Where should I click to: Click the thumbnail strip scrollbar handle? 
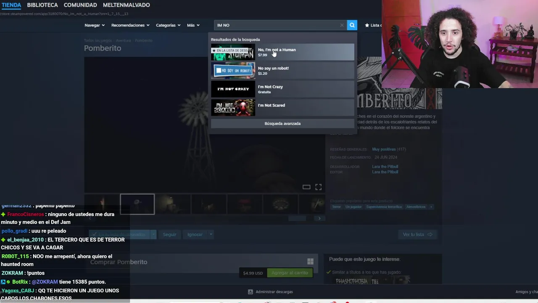[x=297, y=218]
